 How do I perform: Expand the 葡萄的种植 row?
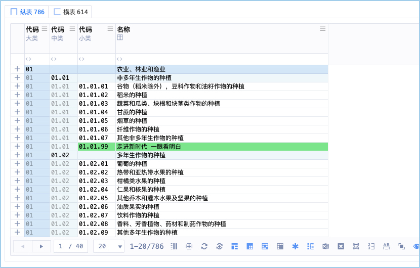coord(17,164)
